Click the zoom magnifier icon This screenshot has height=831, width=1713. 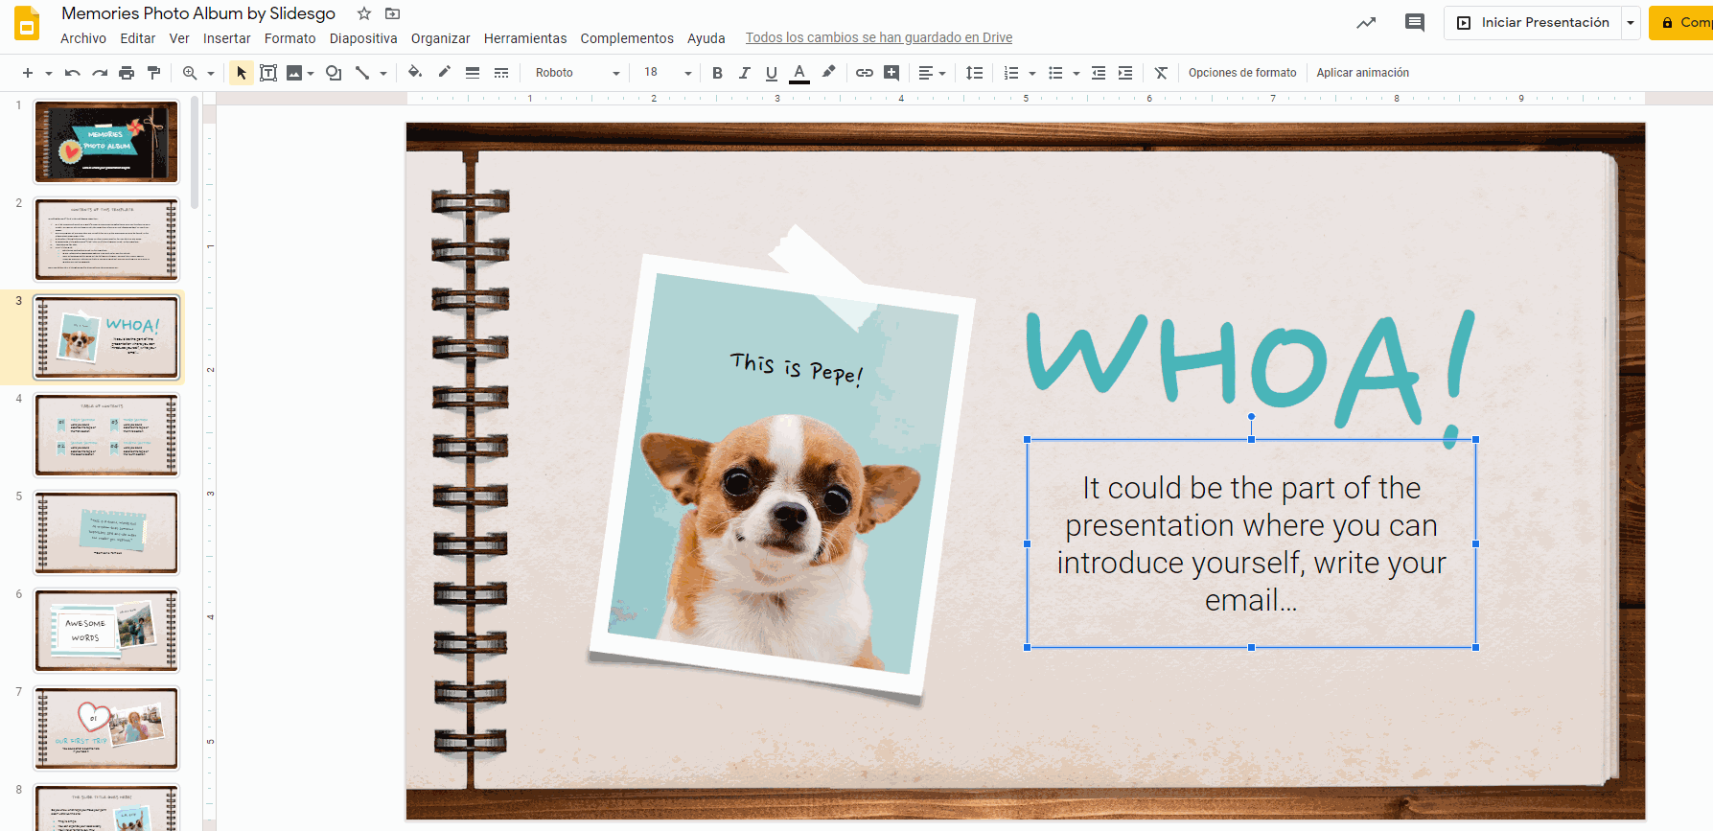(190, 73)
